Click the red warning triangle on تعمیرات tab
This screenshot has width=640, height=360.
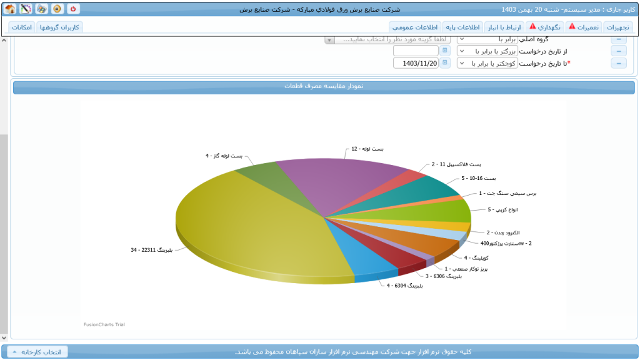(x=572, y=27)
